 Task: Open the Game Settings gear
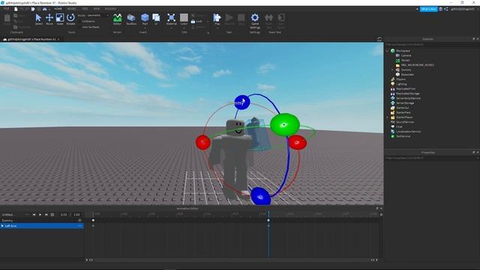255,21
